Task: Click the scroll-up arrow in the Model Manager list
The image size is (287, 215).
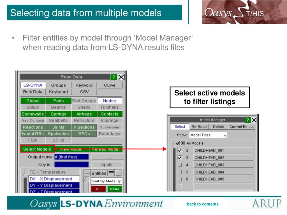Action: click(x=174, y=144)
